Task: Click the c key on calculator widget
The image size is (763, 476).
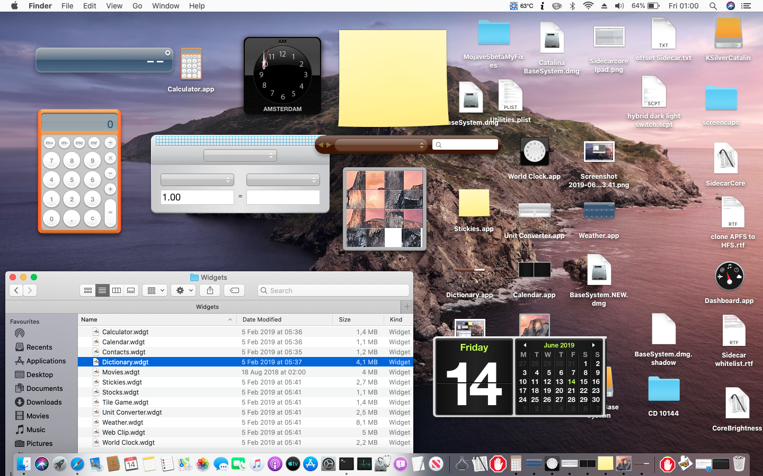Action: point(92,218)
